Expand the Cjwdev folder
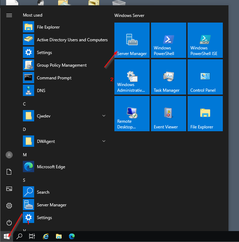The image size is (239, 242). (65, 116)
